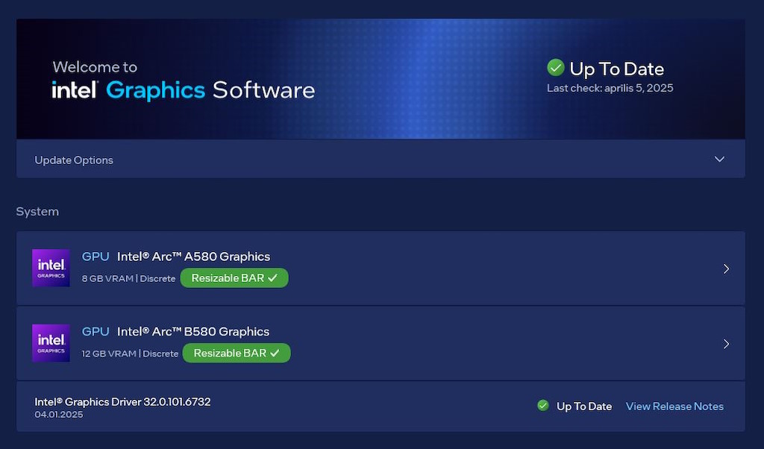Open Arc A580 details chevron arrow

(726, 269)
